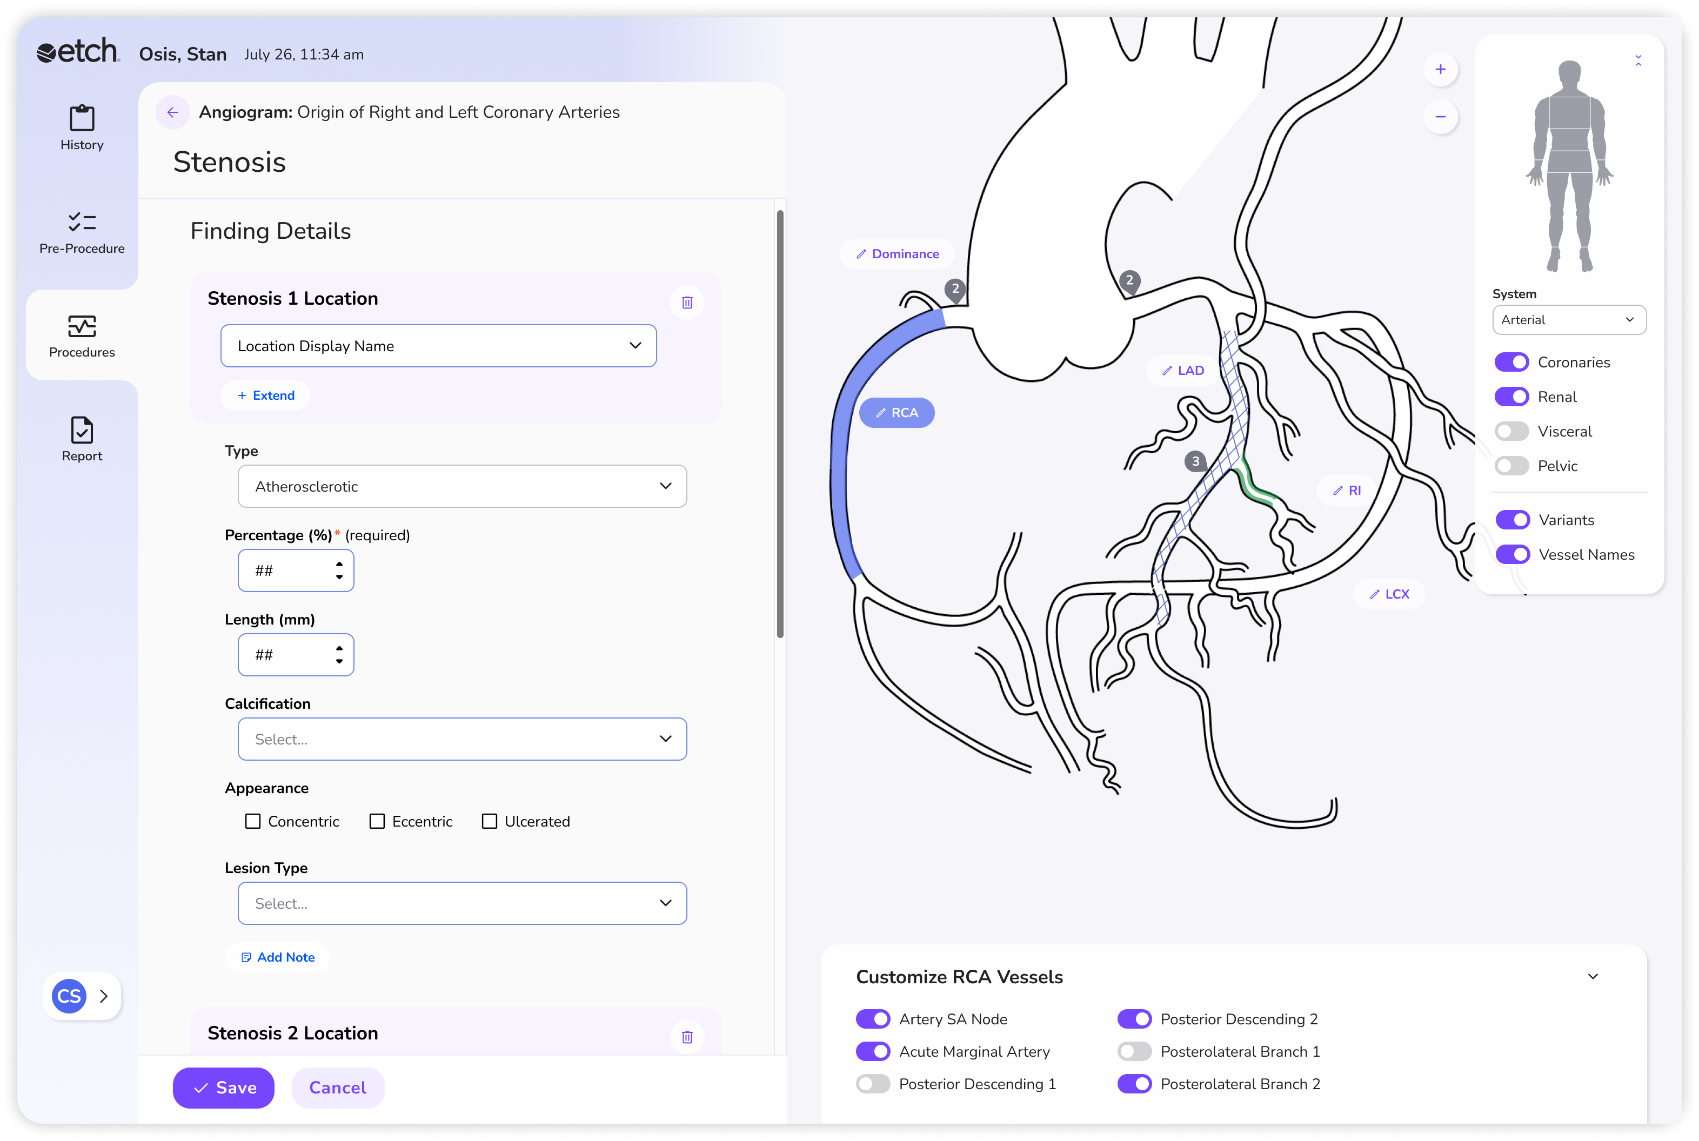Click the back arrow beside Angiogram
The image size is (1699, 1141).
pyautogui.click(x=172, y=112)
